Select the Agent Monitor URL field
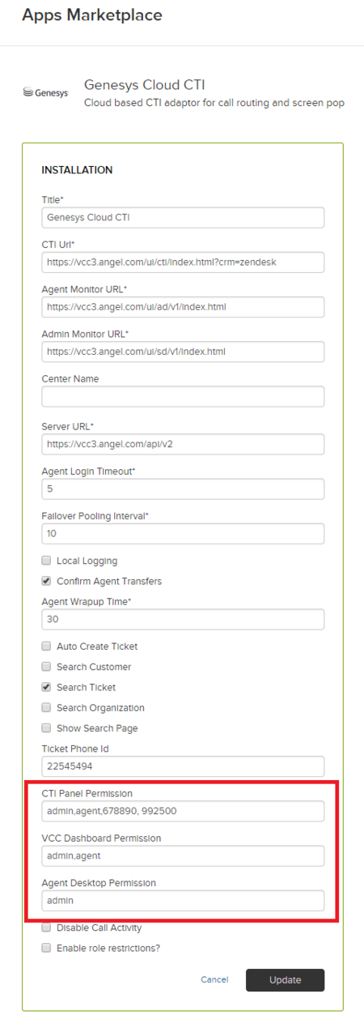 click(183, 307)
